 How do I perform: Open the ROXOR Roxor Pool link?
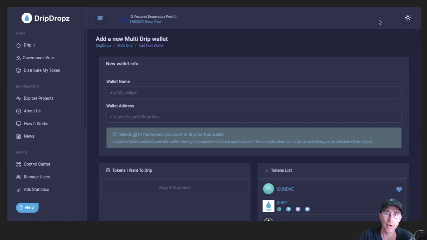145,22
